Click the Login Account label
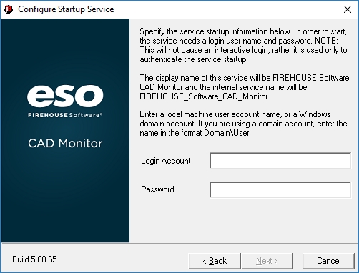Viewport: 359px width, 273px height. 166,161
